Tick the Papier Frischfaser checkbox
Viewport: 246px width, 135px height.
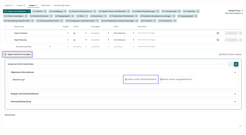[6, 33]
